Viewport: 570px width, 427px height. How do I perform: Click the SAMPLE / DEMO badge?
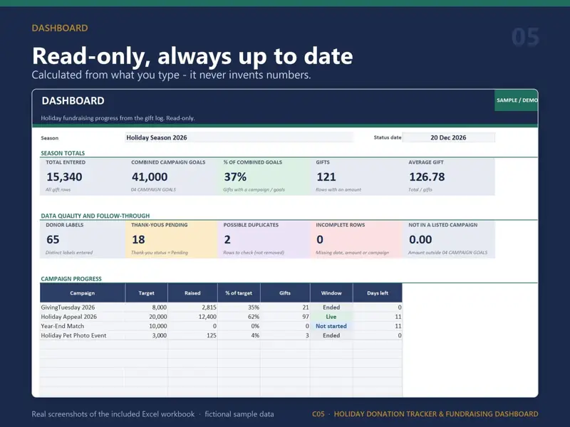pyautogui.click(x=516, y=100)
